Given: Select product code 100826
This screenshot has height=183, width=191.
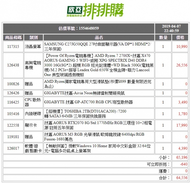Looking at the screenshot, I should (13, 84).
